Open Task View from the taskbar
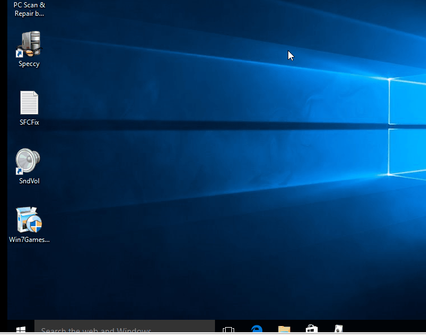The height and width of the screenshot is (335, 426). coord(229,329)
